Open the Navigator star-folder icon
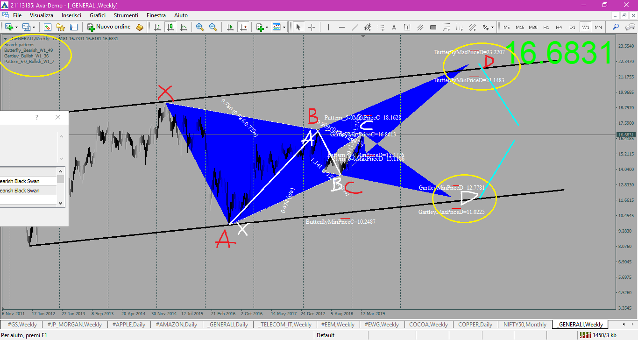 click(61, 27)
